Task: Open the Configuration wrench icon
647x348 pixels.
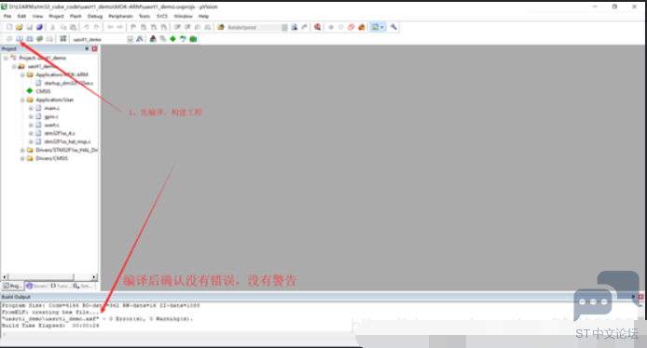Action: 393,27
